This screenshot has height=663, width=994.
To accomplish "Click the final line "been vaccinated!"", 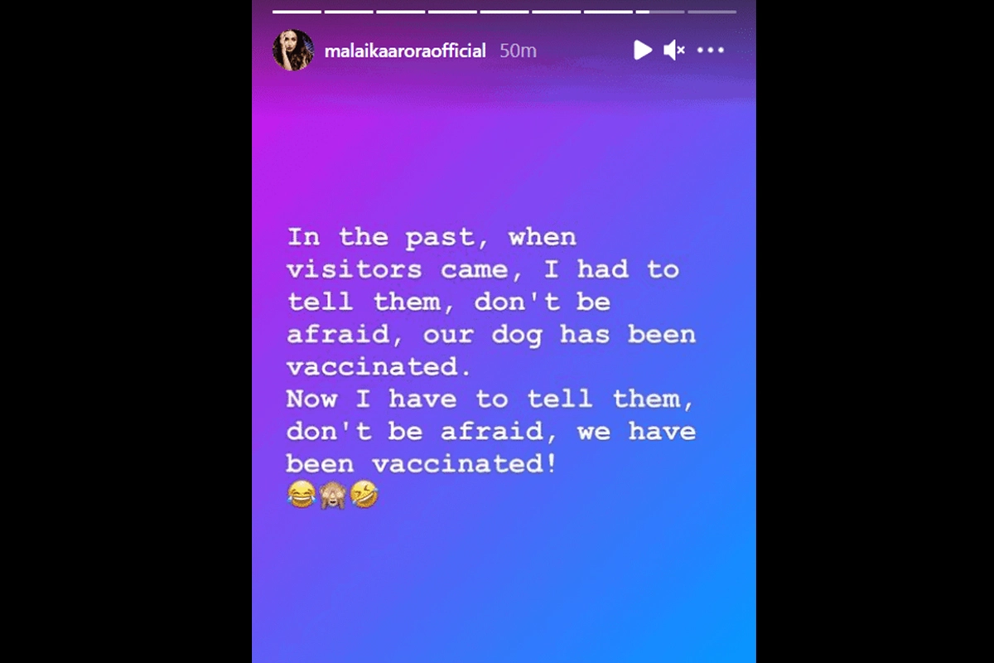I will click(x=421, y=463).
